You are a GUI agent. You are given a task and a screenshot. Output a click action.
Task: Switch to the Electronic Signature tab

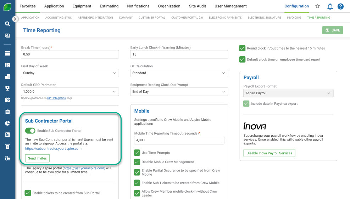264,18
